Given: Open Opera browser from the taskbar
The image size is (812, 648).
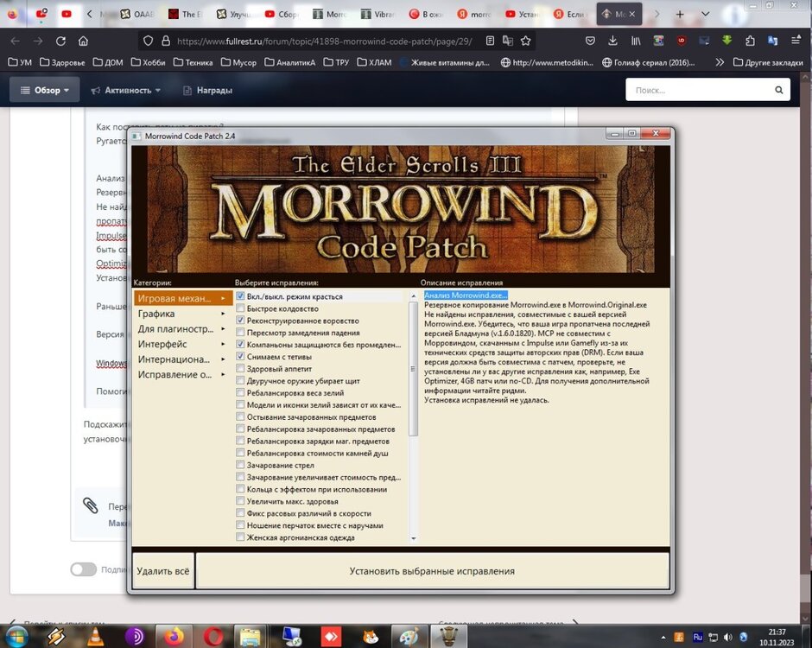Looking at the screenshot, I should click(214, 637).
